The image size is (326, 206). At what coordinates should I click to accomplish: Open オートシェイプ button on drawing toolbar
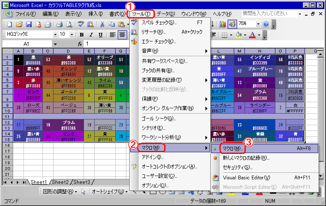(x=107, y=192)
